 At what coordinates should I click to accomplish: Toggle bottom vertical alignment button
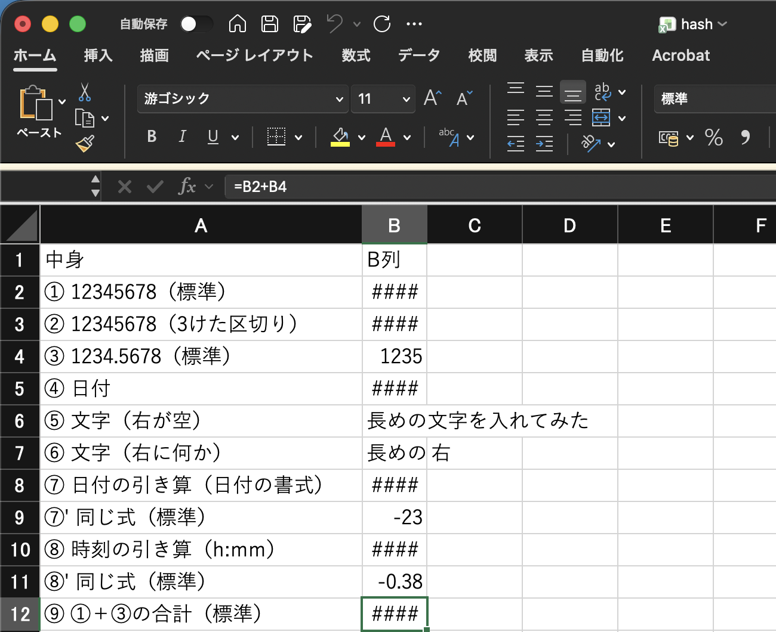(573, 92)
